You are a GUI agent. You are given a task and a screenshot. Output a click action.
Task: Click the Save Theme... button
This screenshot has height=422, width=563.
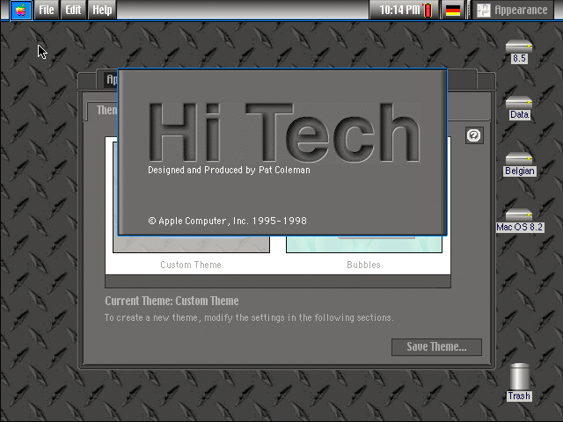[436, 347]
